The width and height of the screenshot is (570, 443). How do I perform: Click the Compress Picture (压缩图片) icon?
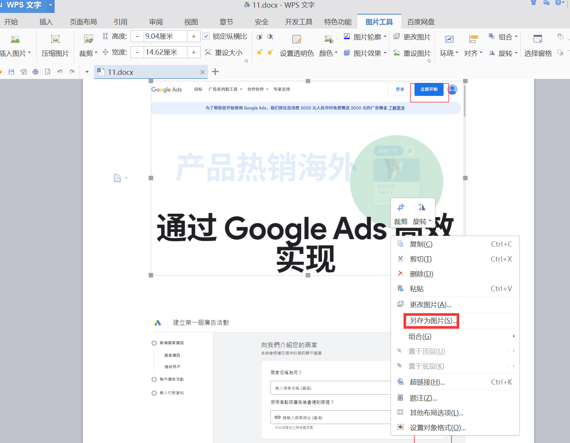click(55, 39)
